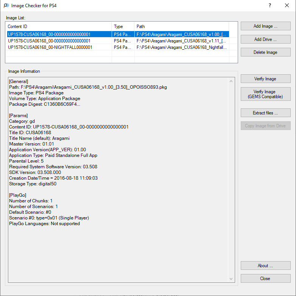The width and height of the screenshot is (296, 296).
Task: Click the Type column header
Action: [123, 27]
